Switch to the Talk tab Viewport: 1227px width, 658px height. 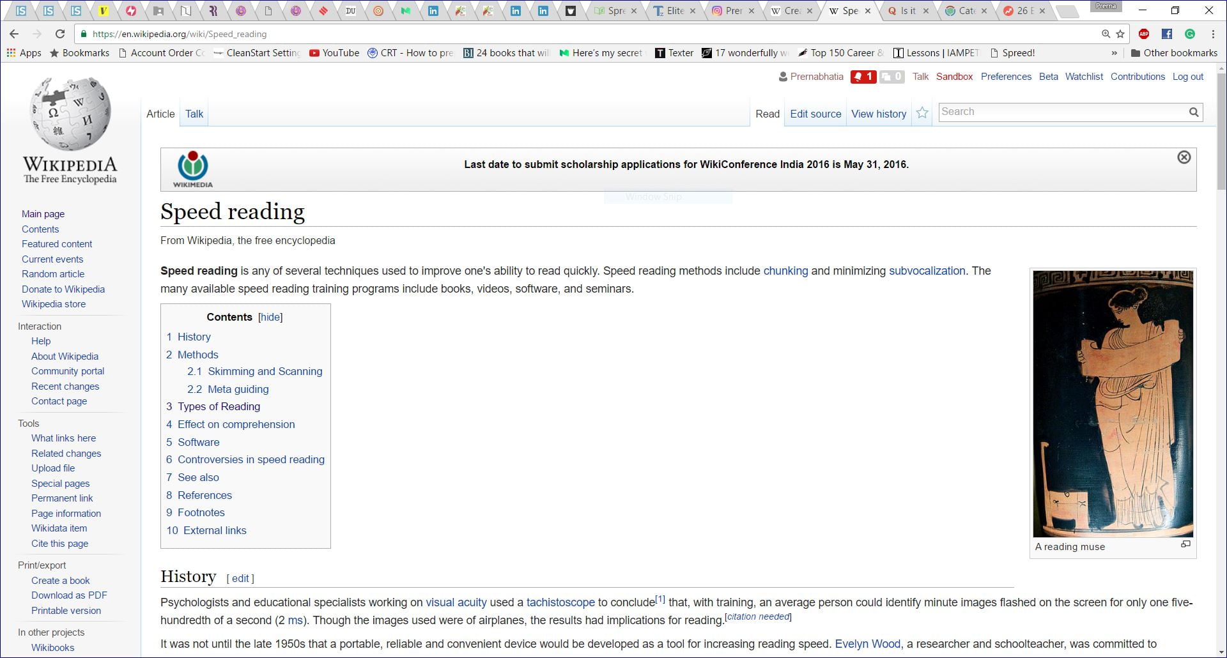(194, 114)
